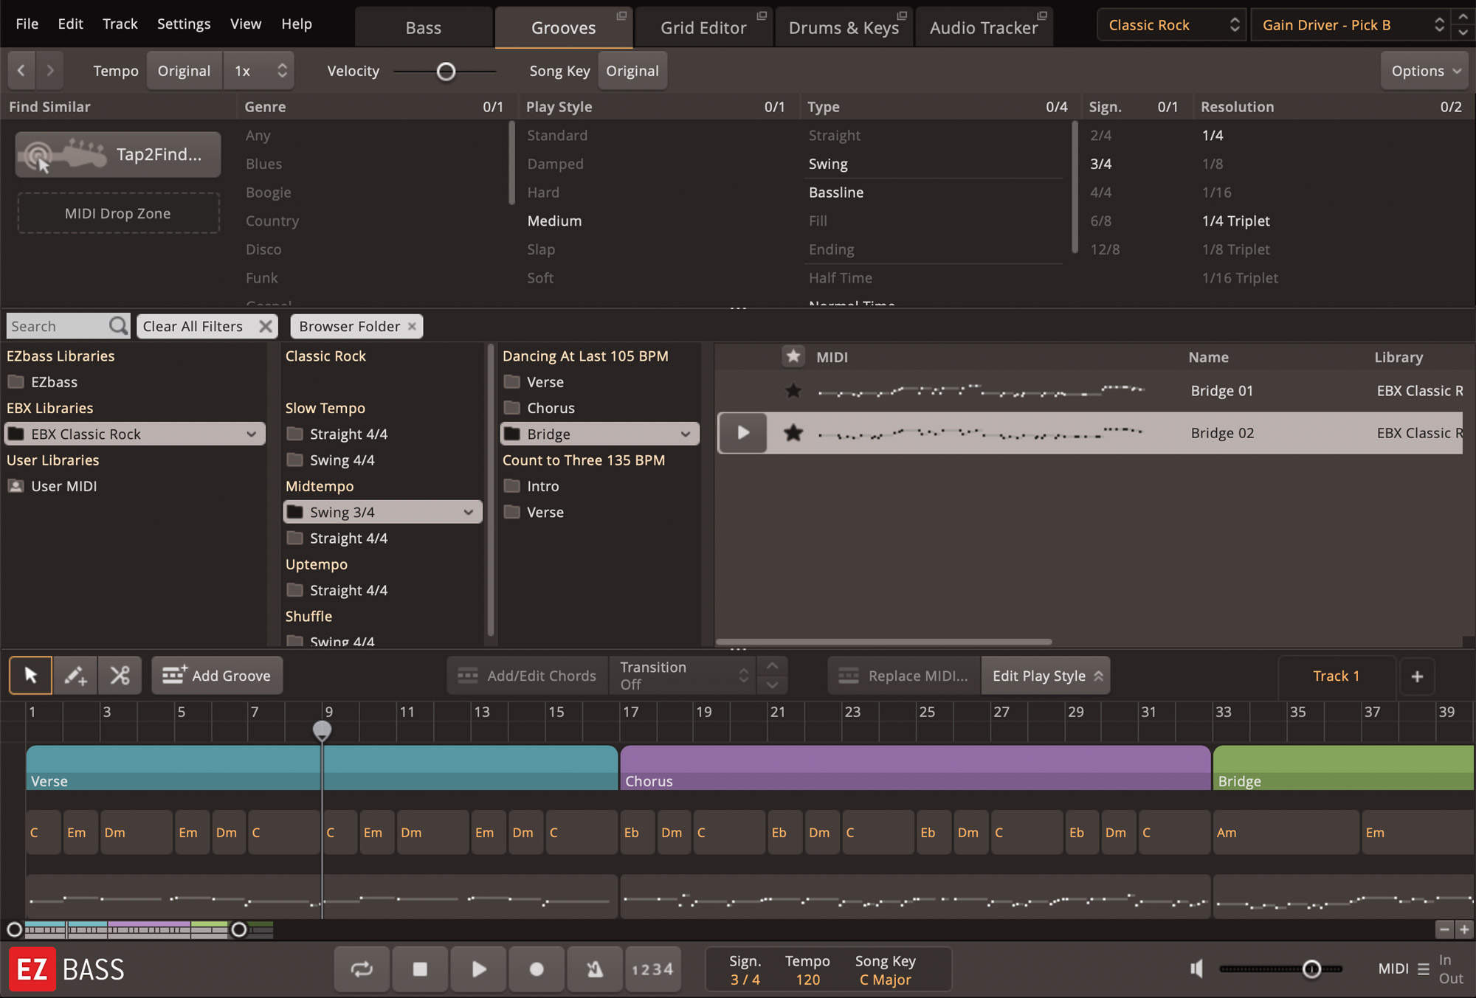Viewport: 1476px width, 998px height.
Task: Expand the EBX Classic Rock library dropdown
Action: 252,434
